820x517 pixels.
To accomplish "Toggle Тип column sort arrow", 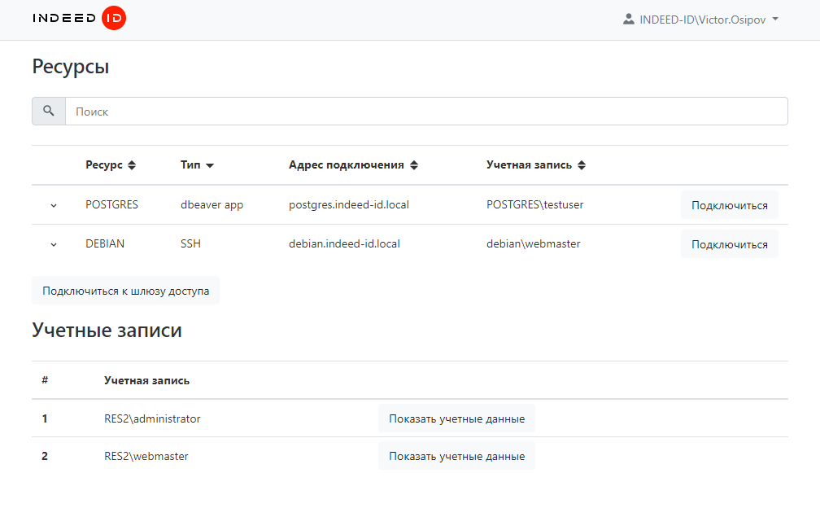I will [x=210, y=165].
